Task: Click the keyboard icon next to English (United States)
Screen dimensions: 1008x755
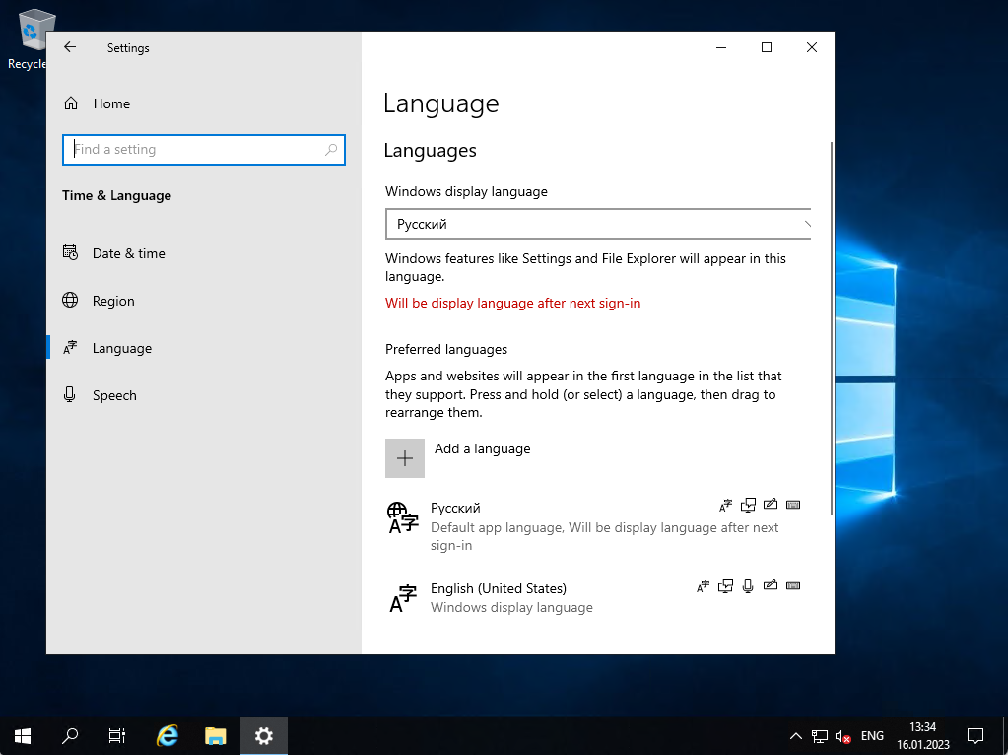Action: pyautogui.click(x=793, y=584)
